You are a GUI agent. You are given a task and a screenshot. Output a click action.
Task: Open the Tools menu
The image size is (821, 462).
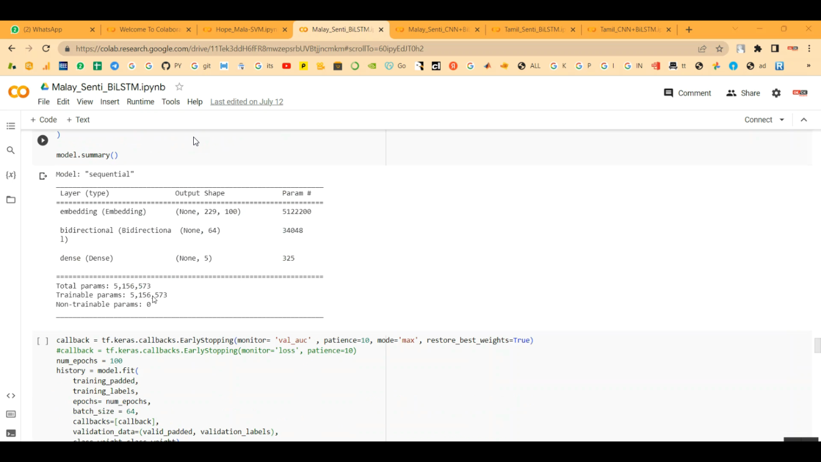171,102
